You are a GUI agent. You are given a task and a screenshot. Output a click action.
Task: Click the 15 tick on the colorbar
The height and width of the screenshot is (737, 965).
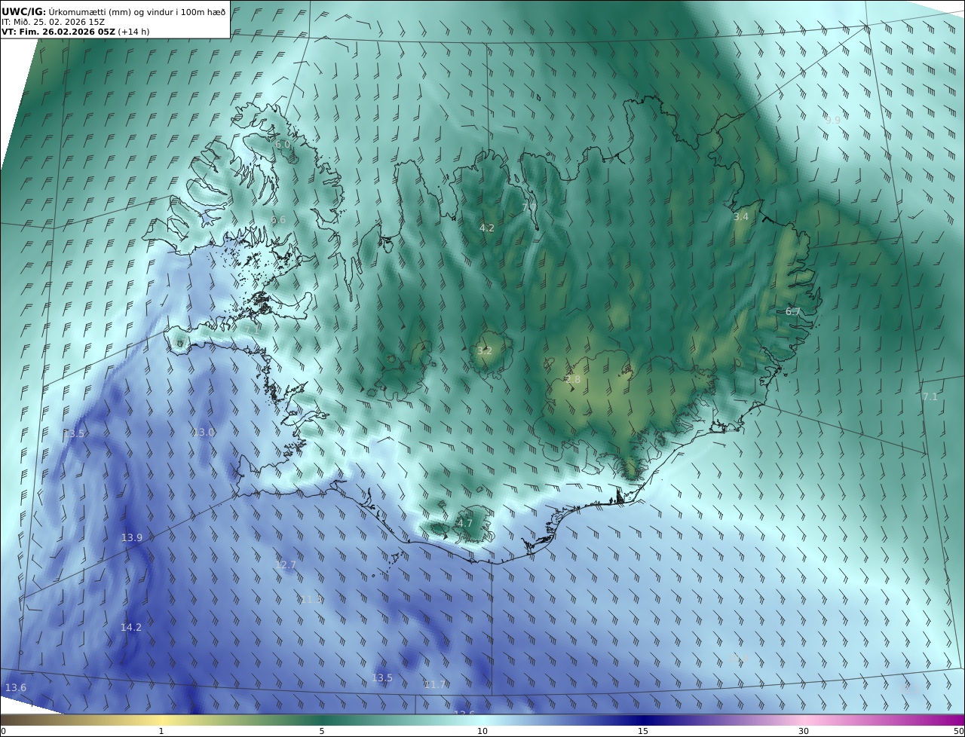click(643, 731)
